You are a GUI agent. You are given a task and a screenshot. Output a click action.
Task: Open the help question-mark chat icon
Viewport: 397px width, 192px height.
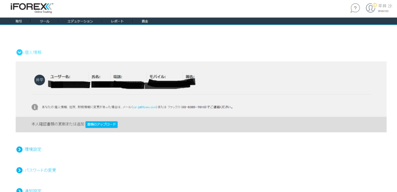(355, 8)
